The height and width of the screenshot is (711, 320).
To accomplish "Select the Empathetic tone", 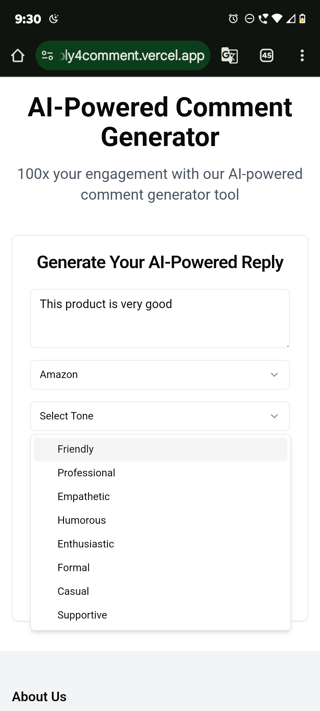I will 161,497.
